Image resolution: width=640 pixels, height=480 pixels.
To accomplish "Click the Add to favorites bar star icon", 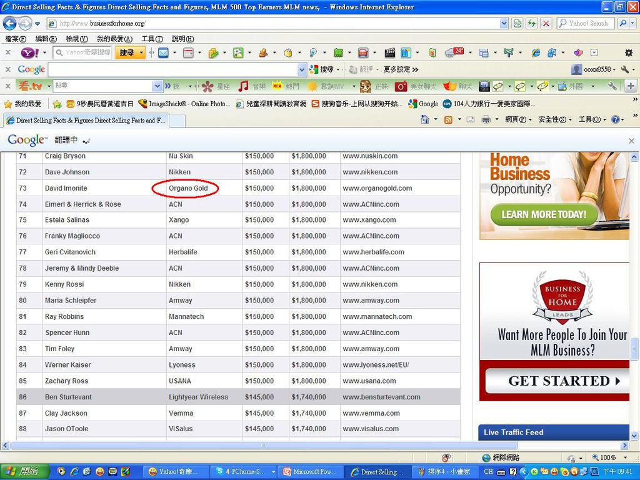I will coord(57,104).
